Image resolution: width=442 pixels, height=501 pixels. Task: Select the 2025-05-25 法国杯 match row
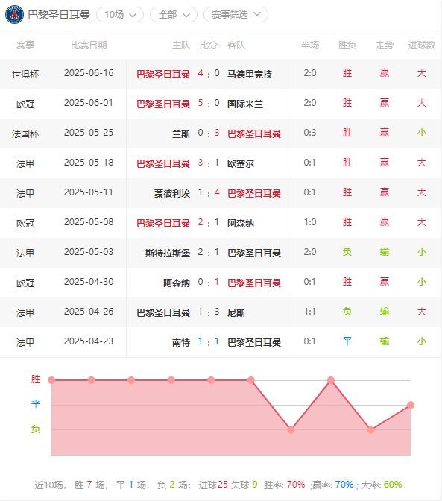pyautogui.click(x=221, y=133)
